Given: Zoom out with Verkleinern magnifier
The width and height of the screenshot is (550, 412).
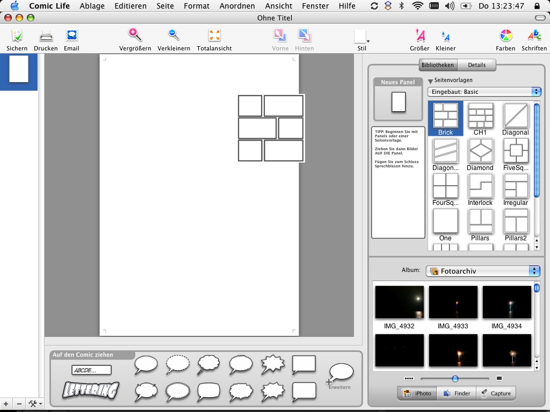Looking at the screenshot, I should click(173, 35).
